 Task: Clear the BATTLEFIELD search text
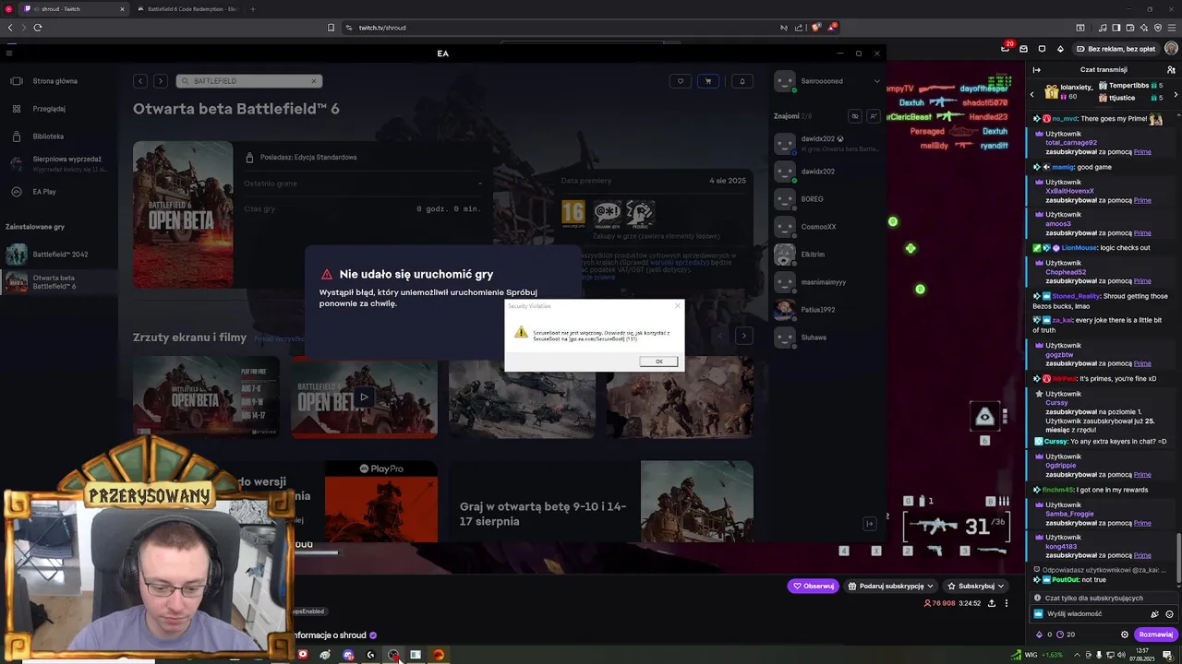pos(313,81)
